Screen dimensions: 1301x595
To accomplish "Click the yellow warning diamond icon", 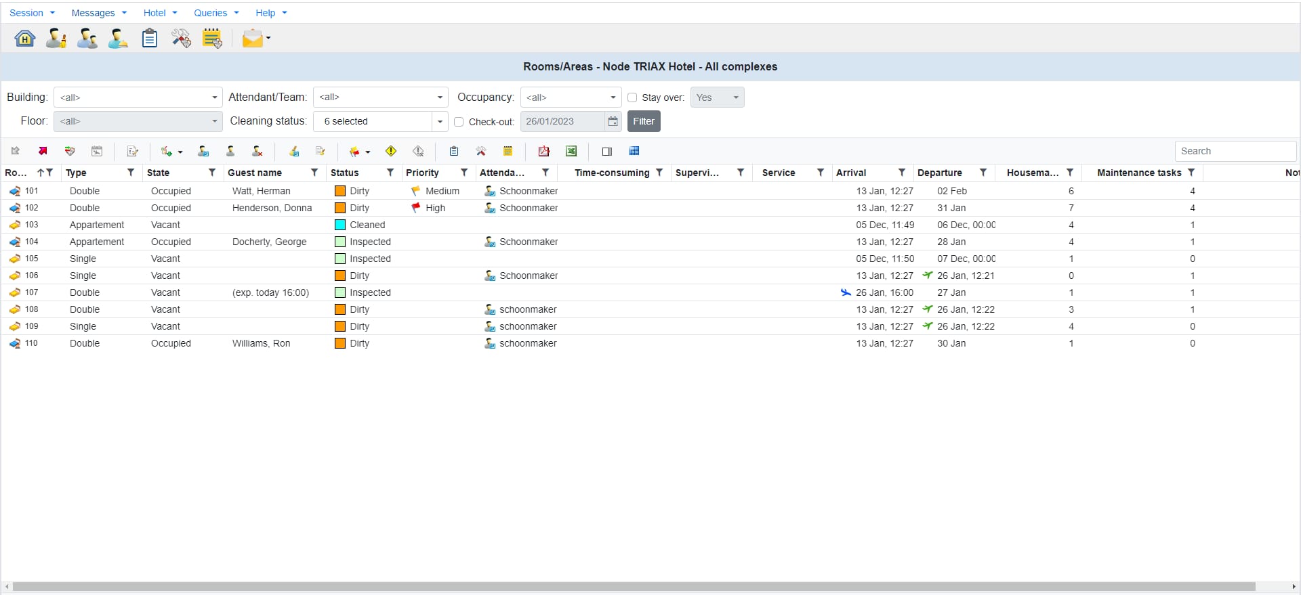I will (391, 151).
